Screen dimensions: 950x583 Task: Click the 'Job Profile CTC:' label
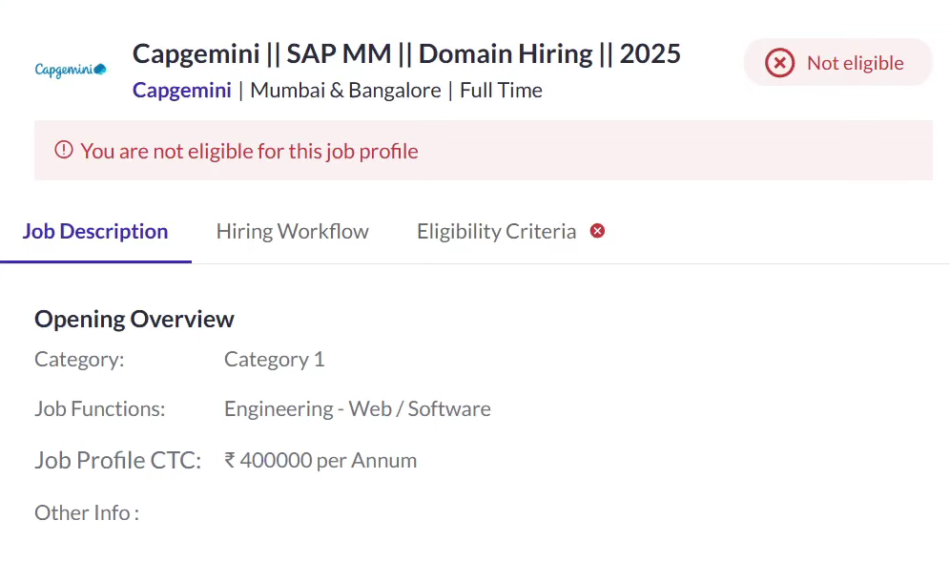(118, 461)
